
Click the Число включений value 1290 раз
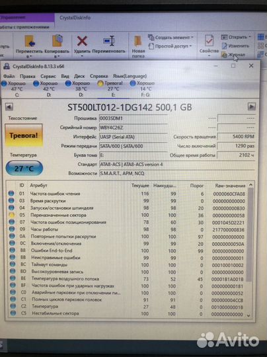236,145
